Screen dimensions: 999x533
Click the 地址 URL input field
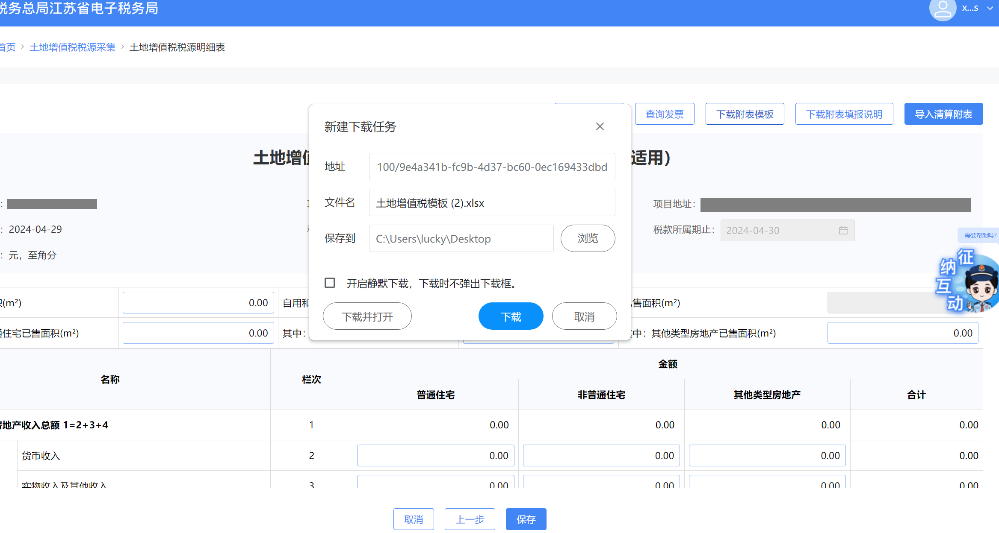tap(492, 167)
